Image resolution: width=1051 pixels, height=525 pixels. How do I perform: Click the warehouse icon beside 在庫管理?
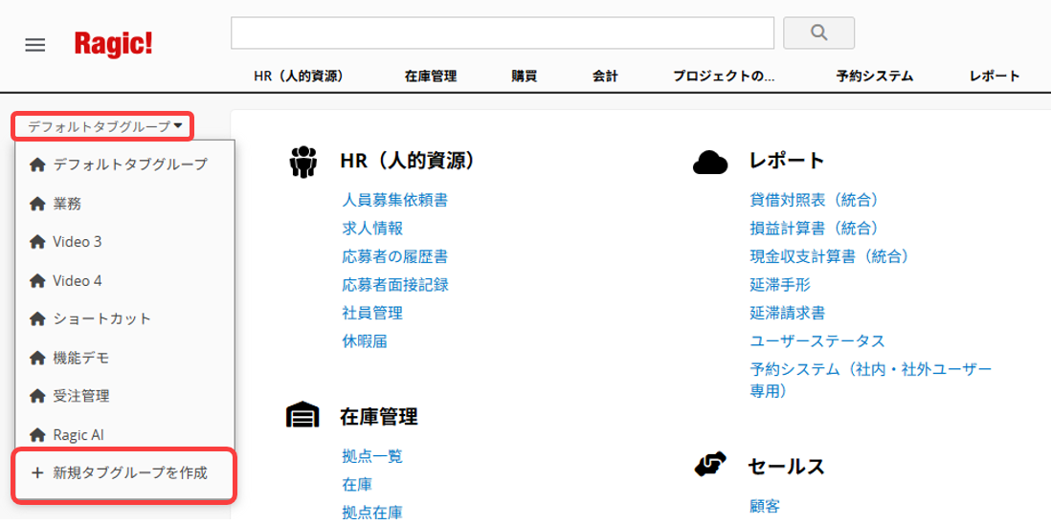click(x=303, y=415)
